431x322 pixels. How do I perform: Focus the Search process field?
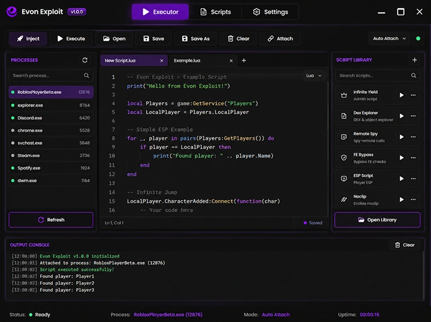[x=51, y=75]
